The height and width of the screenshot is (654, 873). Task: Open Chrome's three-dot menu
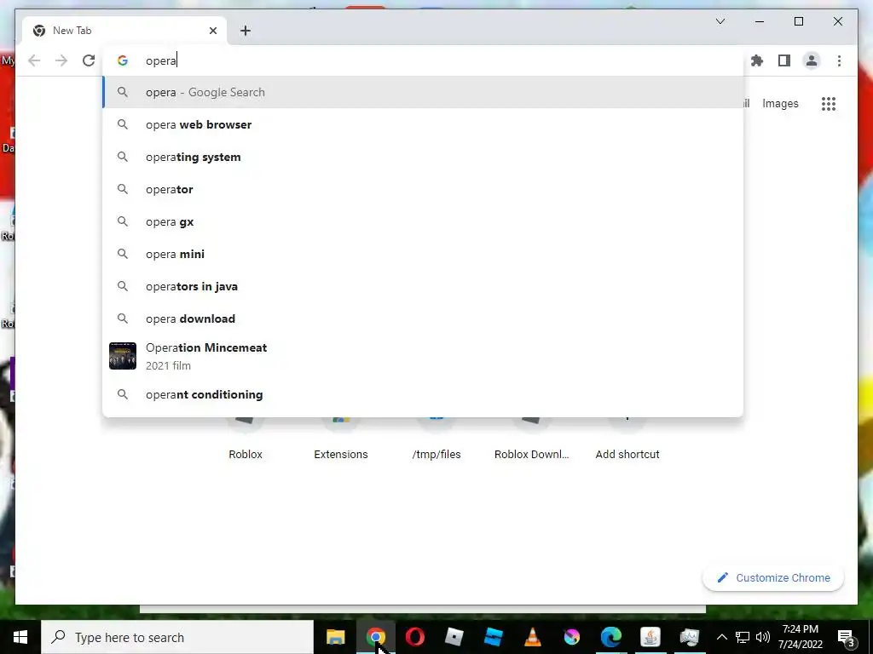tap(839, 60)
